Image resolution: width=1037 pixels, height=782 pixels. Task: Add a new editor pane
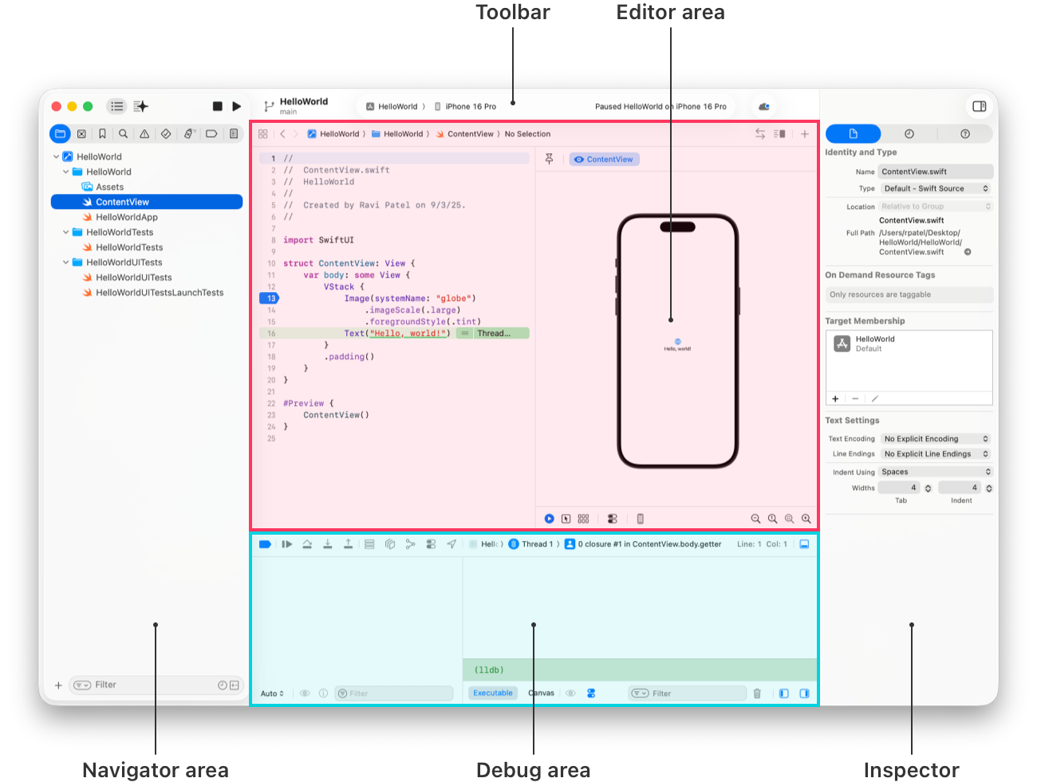click(805, 134)
